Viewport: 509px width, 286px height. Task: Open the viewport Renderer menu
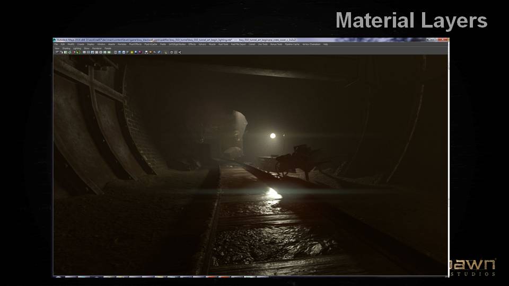pos(96,48)
